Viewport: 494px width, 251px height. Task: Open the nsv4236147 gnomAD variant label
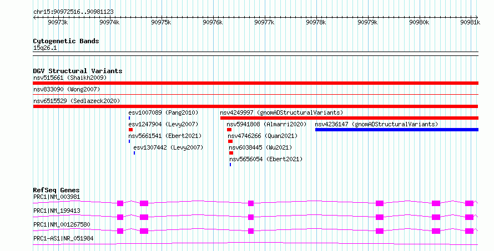click(376, 124)
